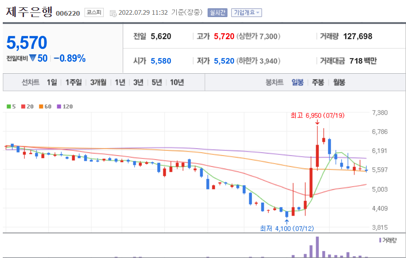Click the green 5-day average swatch
Viewport: 406px width, 258px height.
9,106
